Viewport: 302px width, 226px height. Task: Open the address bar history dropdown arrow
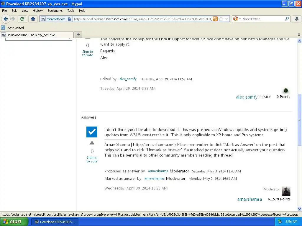227,19
